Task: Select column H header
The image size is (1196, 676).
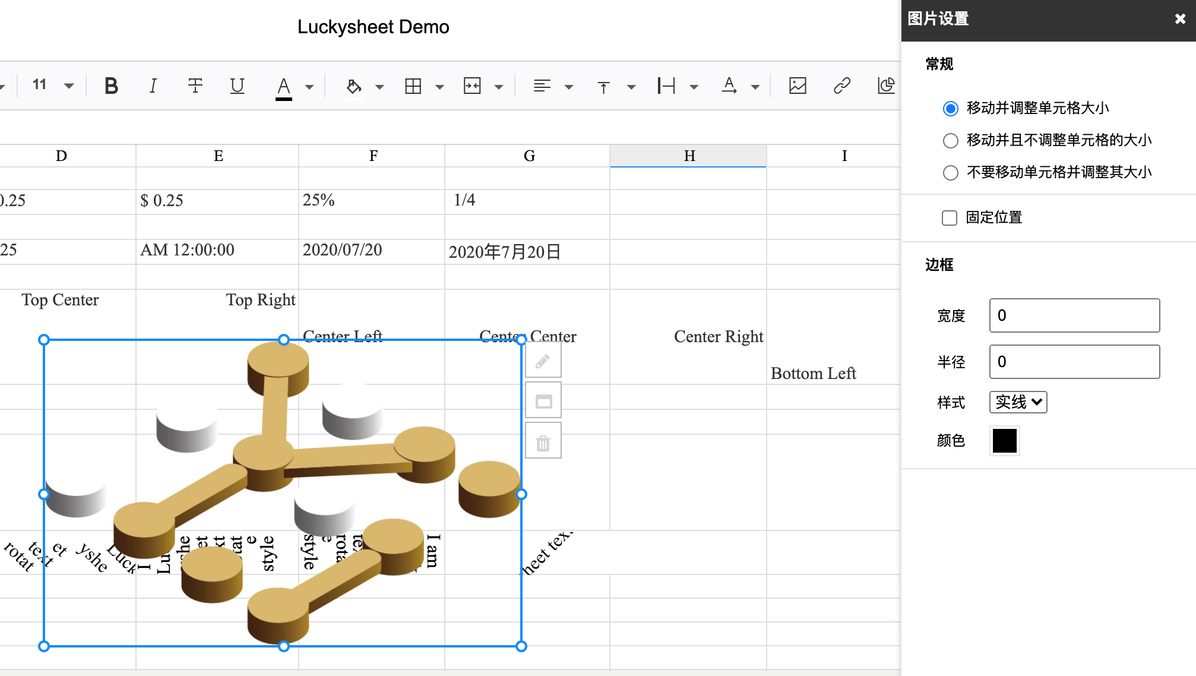Action: click(689, 156)
